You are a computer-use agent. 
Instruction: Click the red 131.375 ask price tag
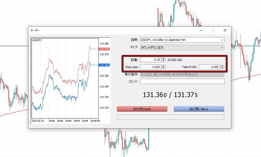(104, 49)
